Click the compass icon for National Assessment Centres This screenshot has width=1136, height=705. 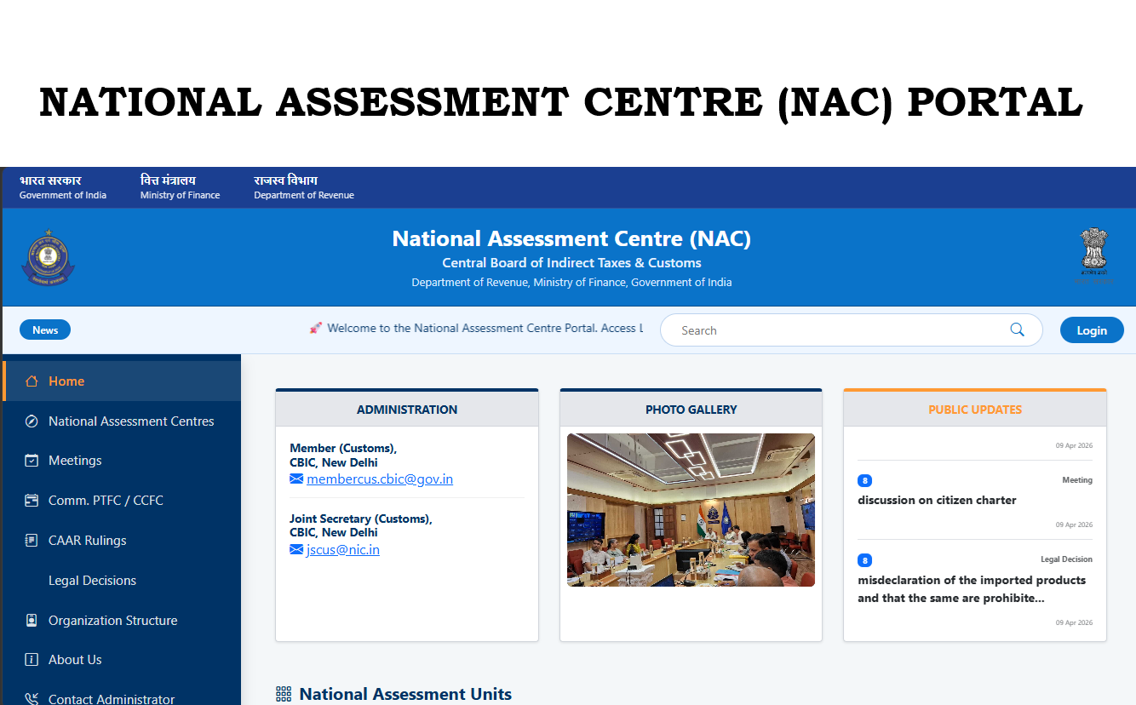coord(32,421)
